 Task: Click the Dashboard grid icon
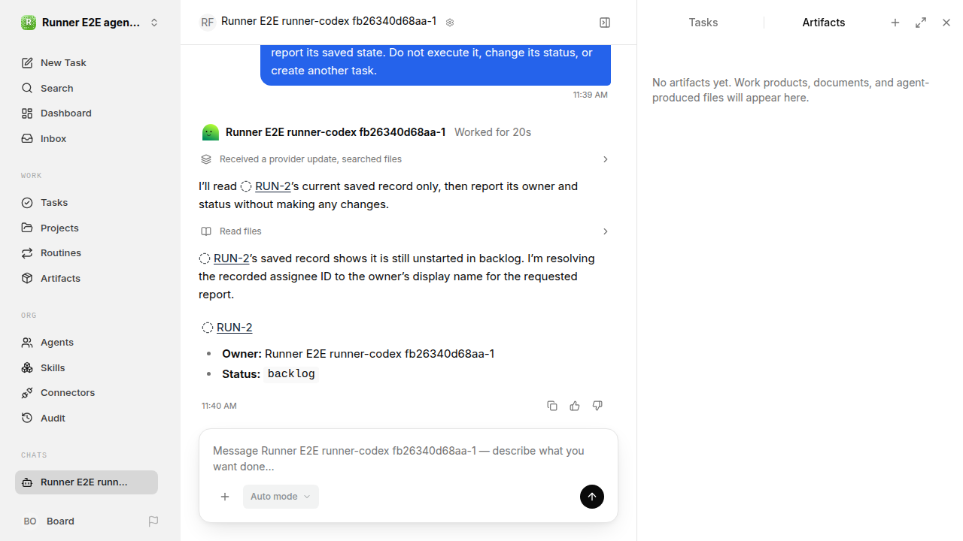pos(27,113)
